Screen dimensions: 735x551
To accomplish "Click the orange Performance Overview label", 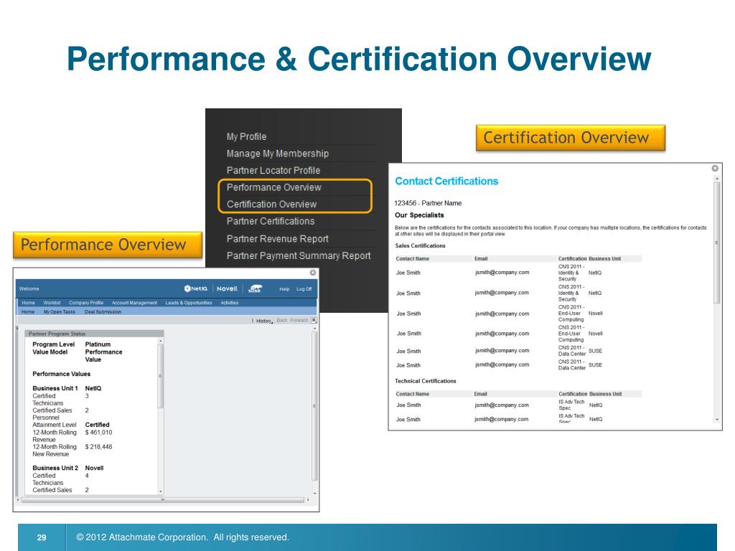I will [x=108, y=245].
